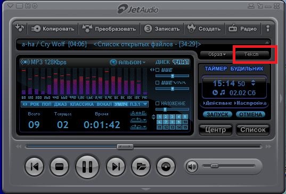Image resolution: width=286 pixels, height=194 pixels.
Task: Click the convert icon beside Преобразовать
Action: coord(87,29)
